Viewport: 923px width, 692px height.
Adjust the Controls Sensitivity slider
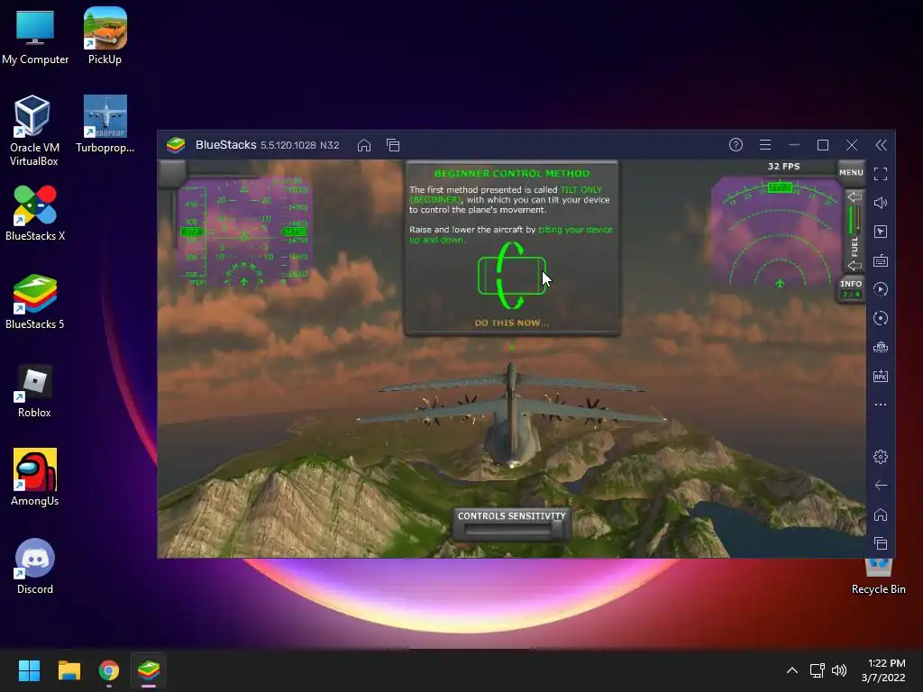click(x=512, y=530)
